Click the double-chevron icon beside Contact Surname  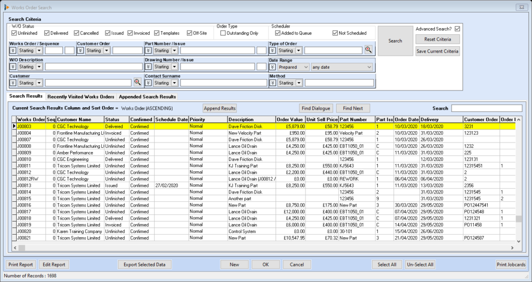click(148, 83)
